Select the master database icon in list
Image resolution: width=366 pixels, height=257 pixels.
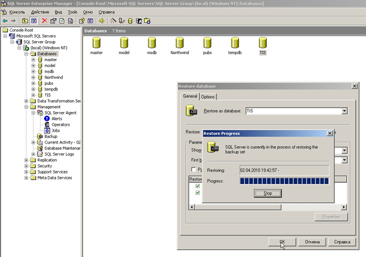[96, 43]
